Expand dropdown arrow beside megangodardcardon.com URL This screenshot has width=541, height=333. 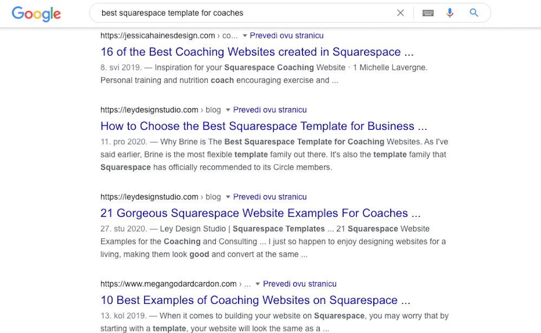(258, 284)
